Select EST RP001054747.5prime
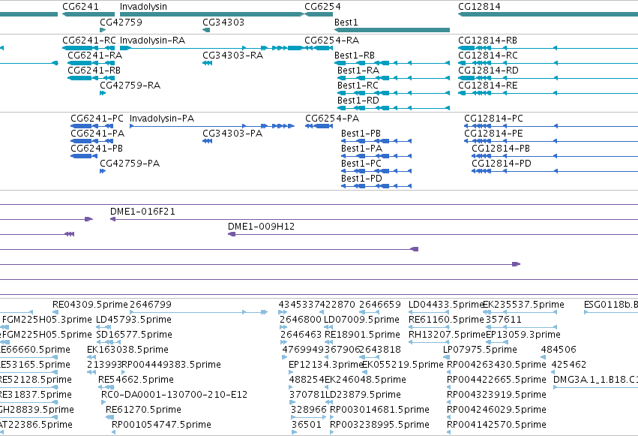Image resolution: width=638 pixels, height=436 pixels. coord(161,425)
